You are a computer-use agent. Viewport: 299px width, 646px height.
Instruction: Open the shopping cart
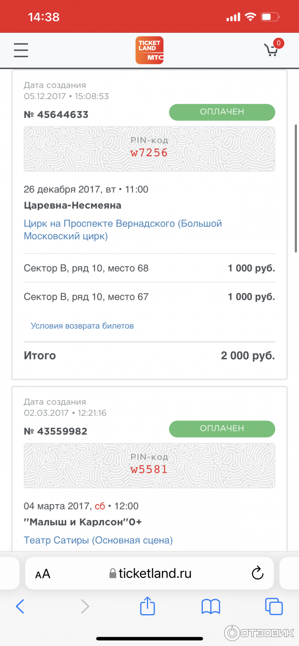pos(272,49)
